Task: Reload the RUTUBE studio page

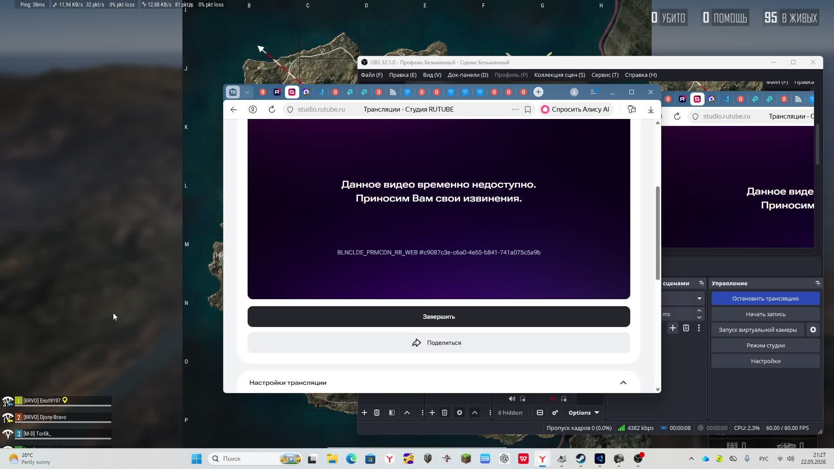Action: 272,109
